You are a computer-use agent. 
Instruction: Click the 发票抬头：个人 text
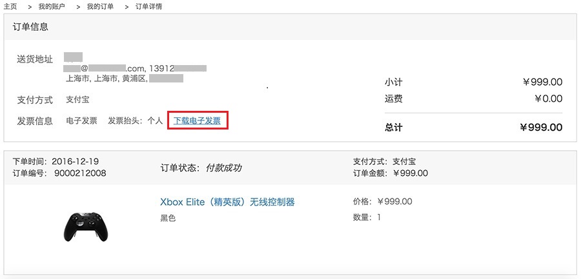pos(135,120)
